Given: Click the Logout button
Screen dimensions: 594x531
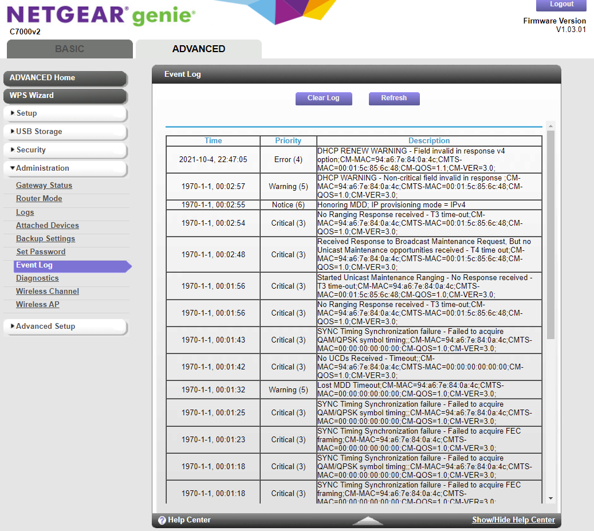Looking at the screenshot, I should coord(561,5).
